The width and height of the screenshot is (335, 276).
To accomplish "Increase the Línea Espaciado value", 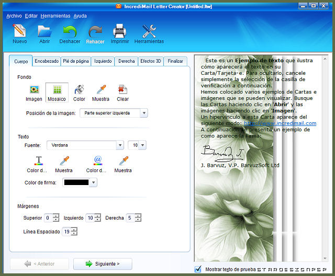I will point(74,229).
